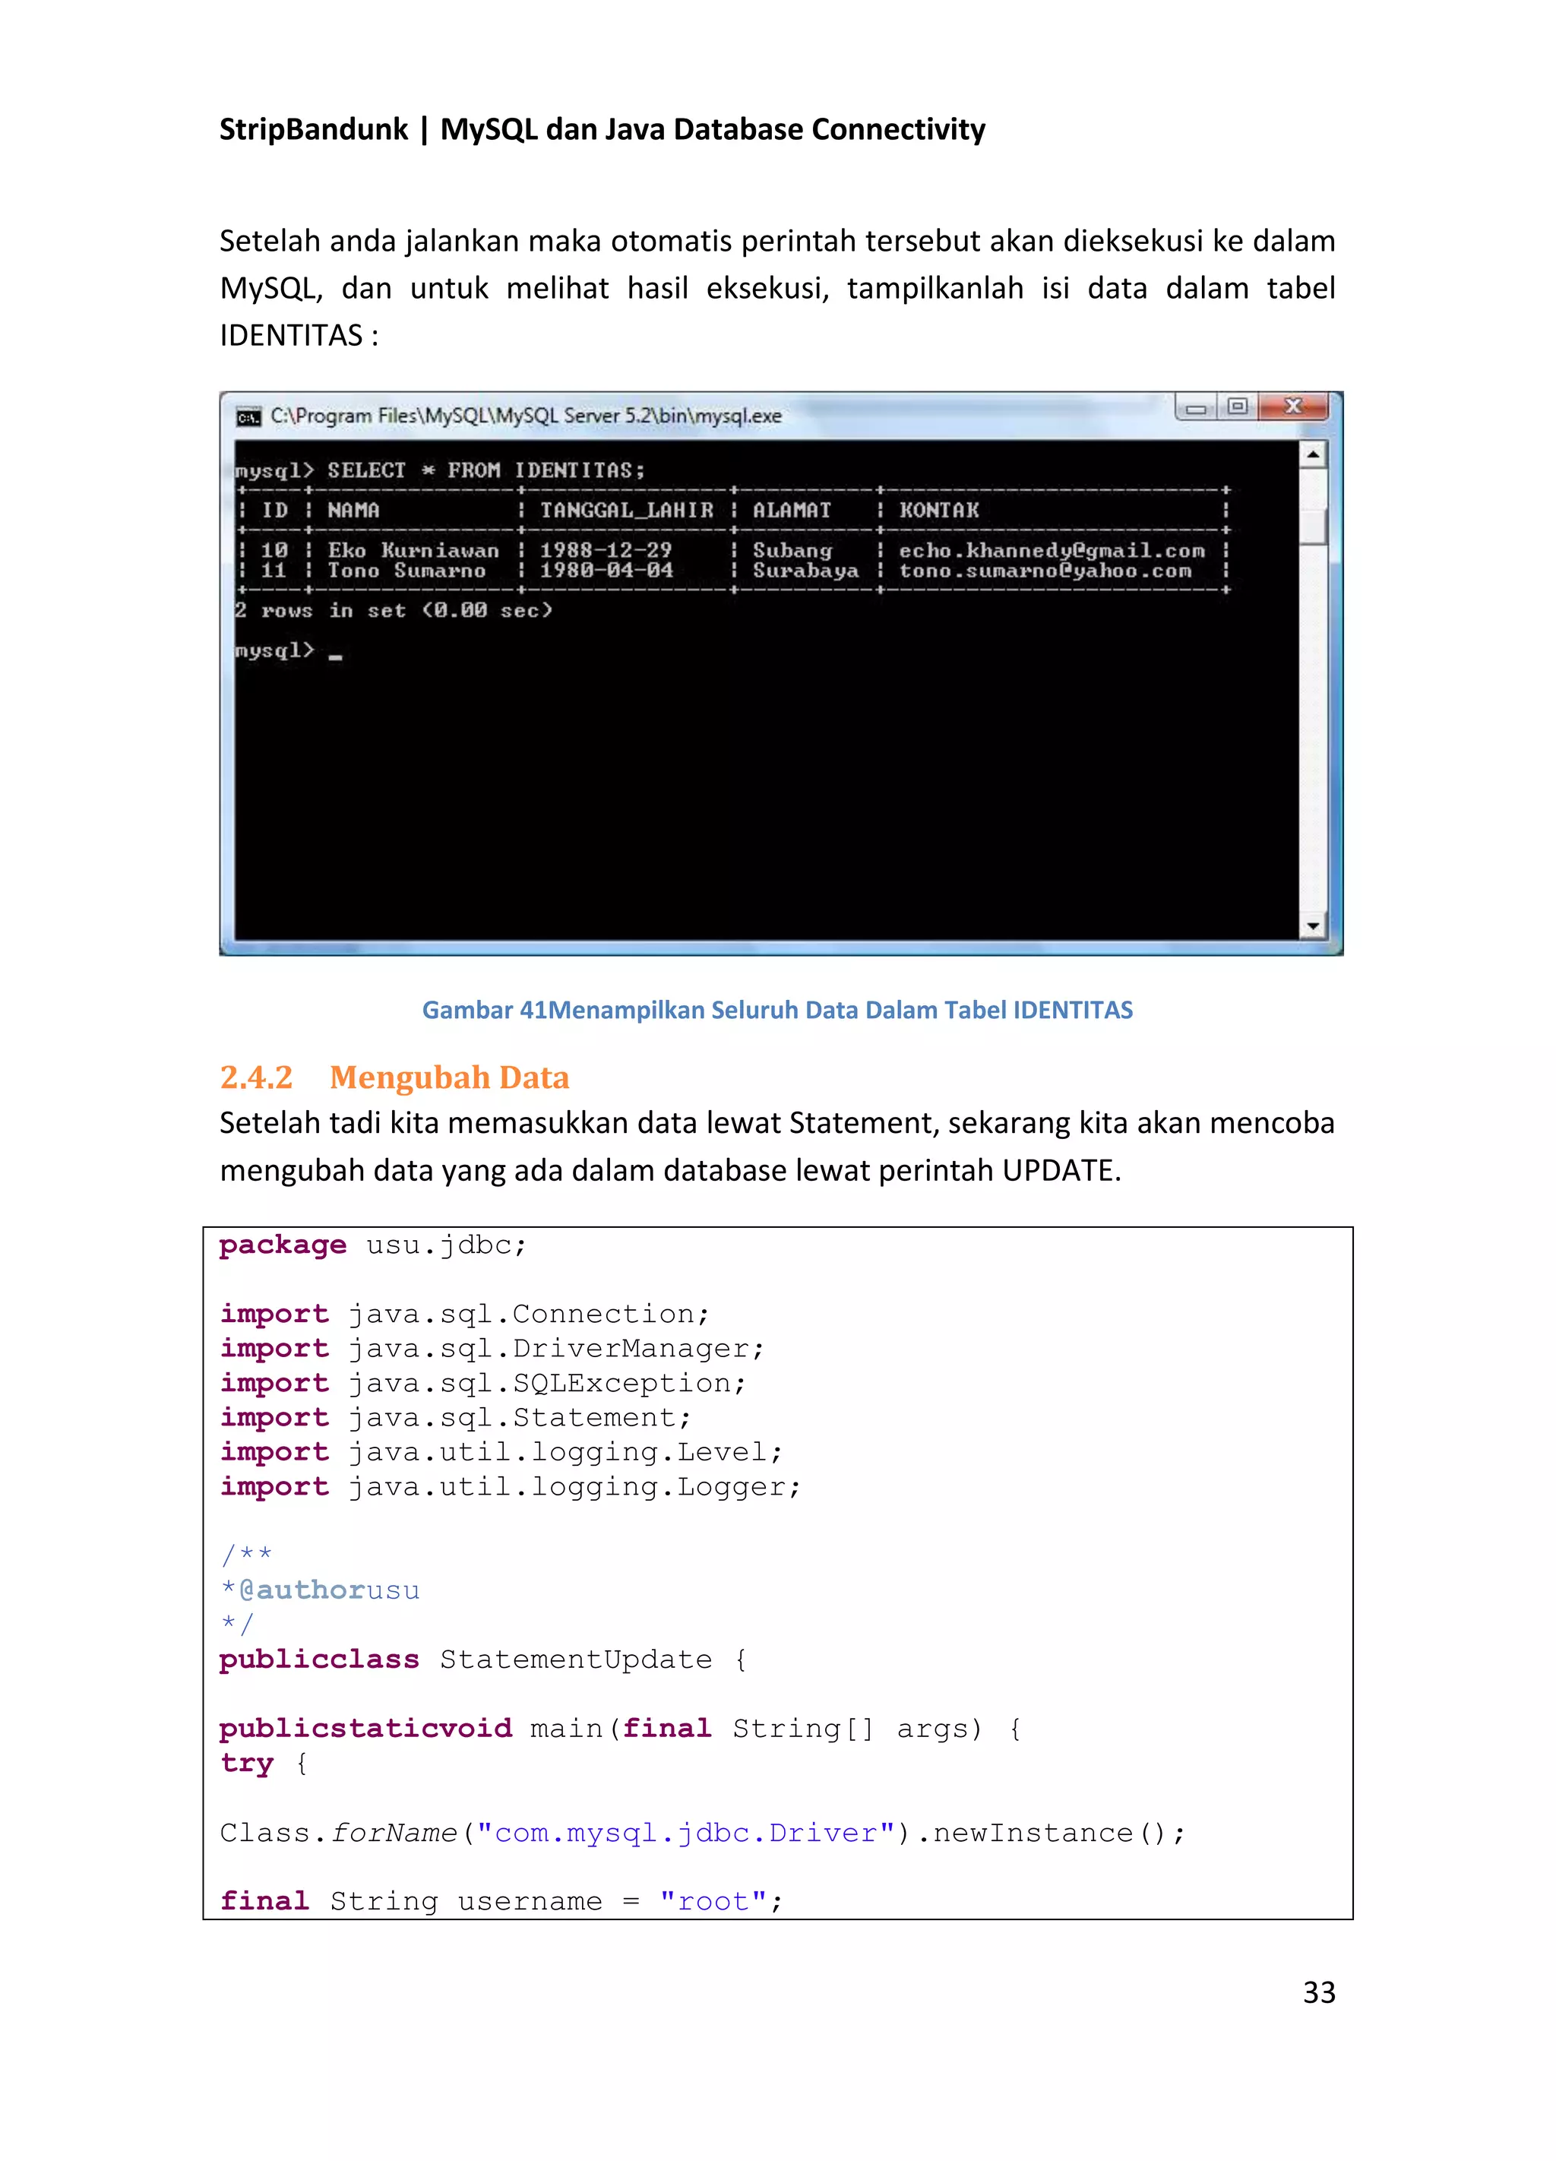Click the Class.forName driver line
1556x2161 pixels.
pos(704,1832)
